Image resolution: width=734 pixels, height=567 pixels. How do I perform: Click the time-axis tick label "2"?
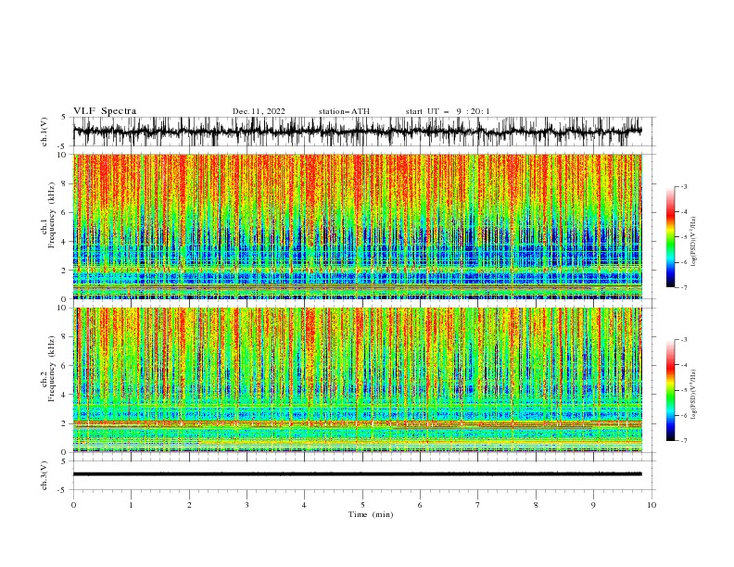[x=189, y=505]
